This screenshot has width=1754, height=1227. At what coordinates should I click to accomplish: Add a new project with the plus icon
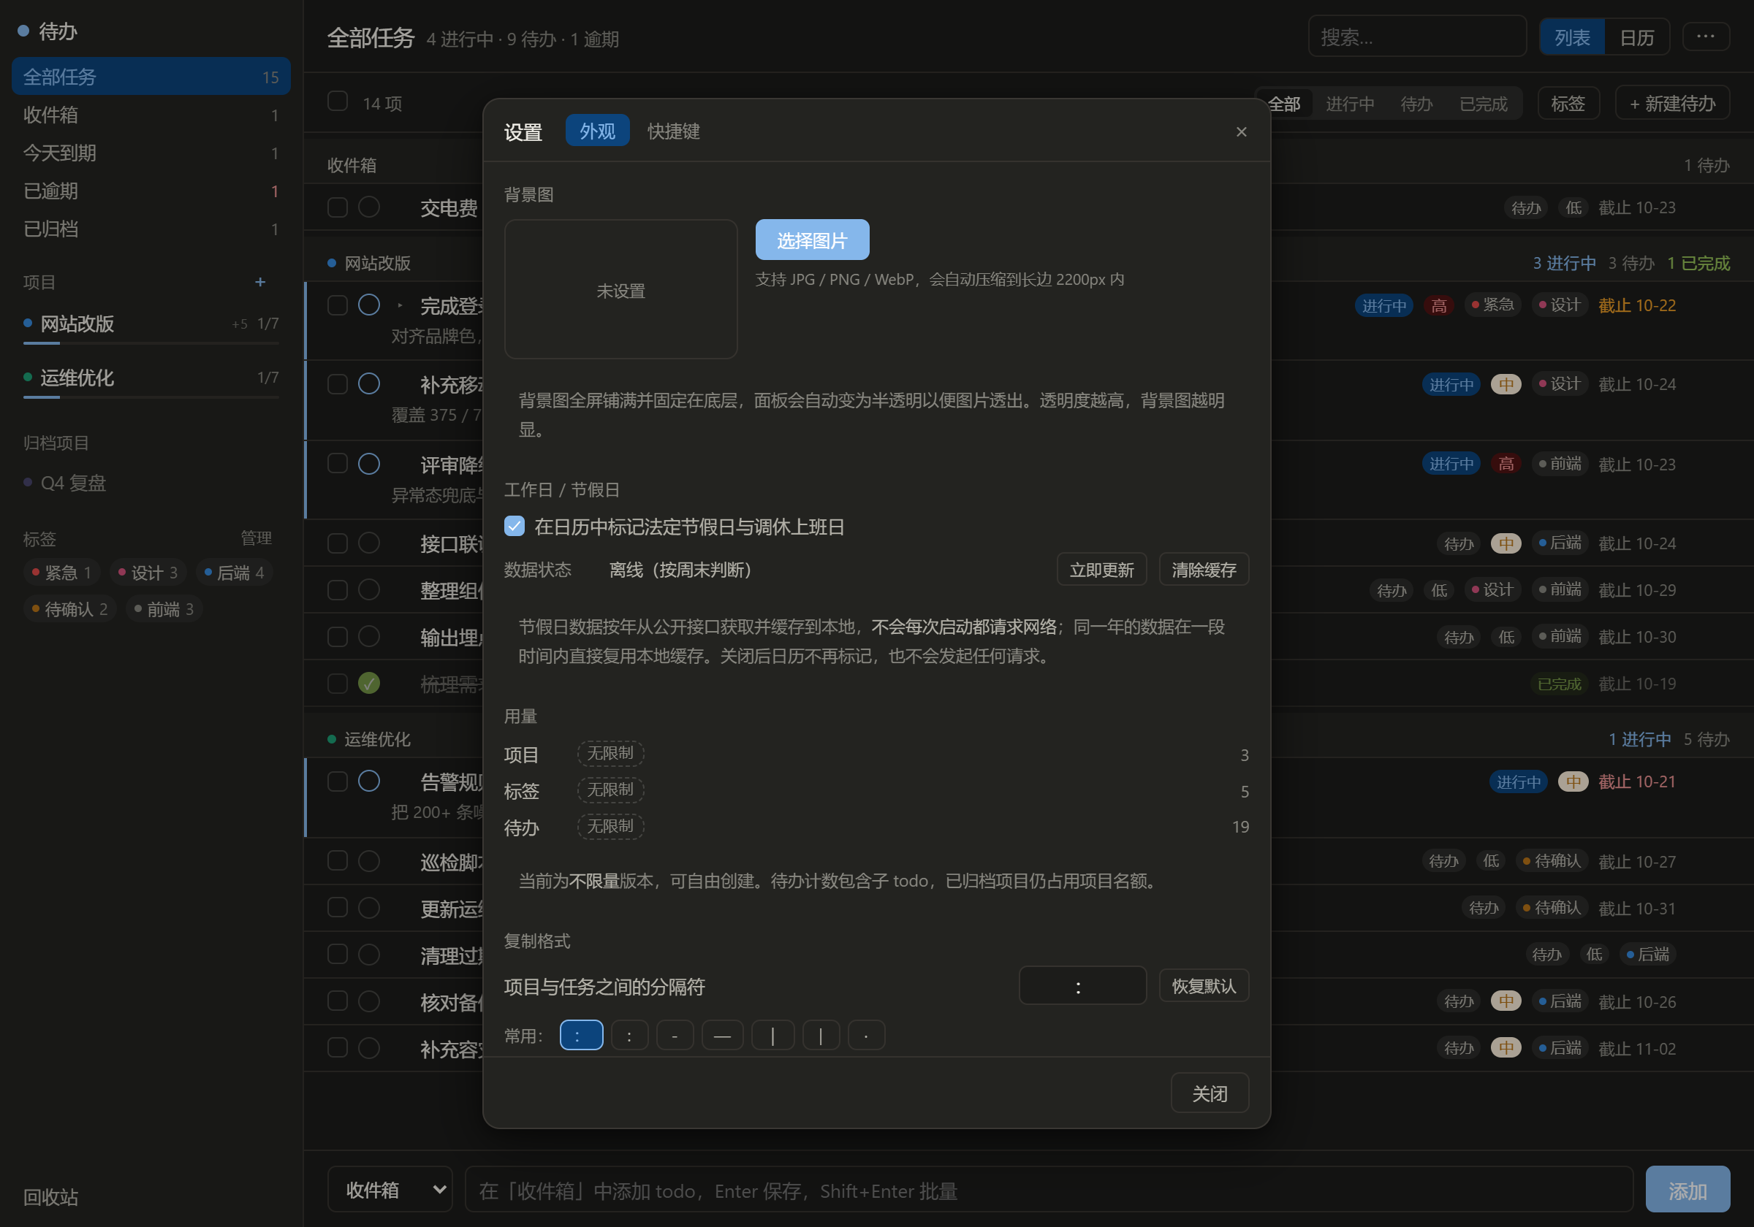[259, 282]
